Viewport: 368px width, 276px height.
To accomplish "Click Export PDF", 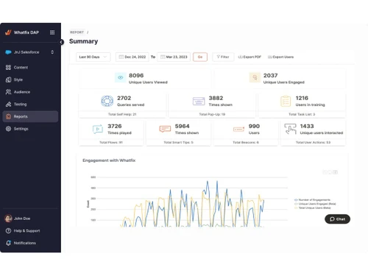I will click(x=250, y=57).
